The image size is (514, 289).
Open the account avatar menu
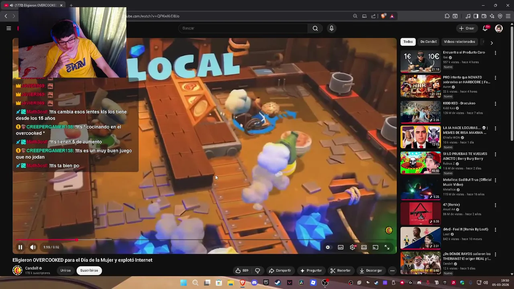(x=499, y=28)
